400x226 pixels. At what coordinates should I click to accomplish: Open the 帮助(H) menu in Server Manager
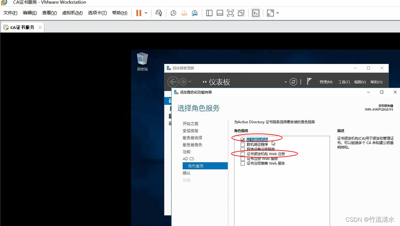click(376, 82)
